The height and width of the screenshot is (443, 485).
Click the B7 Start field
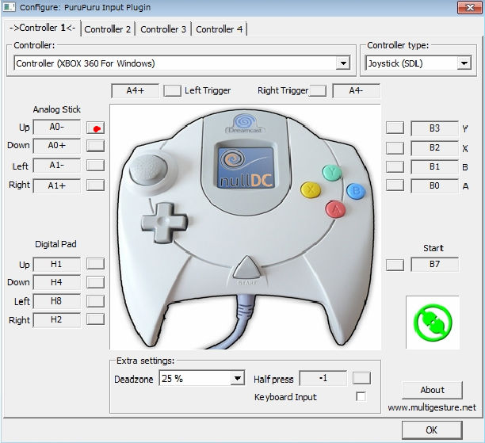pyautogui.click(x=434, y=265)
